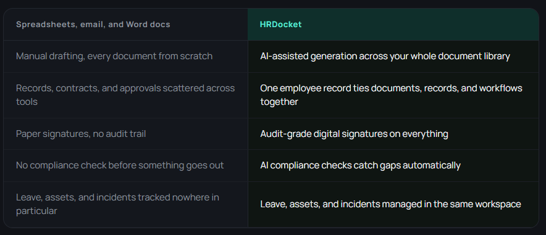This screenshot has height=235, width=546.
Task: Select 'Leave, assets, and incidents tracked nowhere' cell
Action: point(126,204)
